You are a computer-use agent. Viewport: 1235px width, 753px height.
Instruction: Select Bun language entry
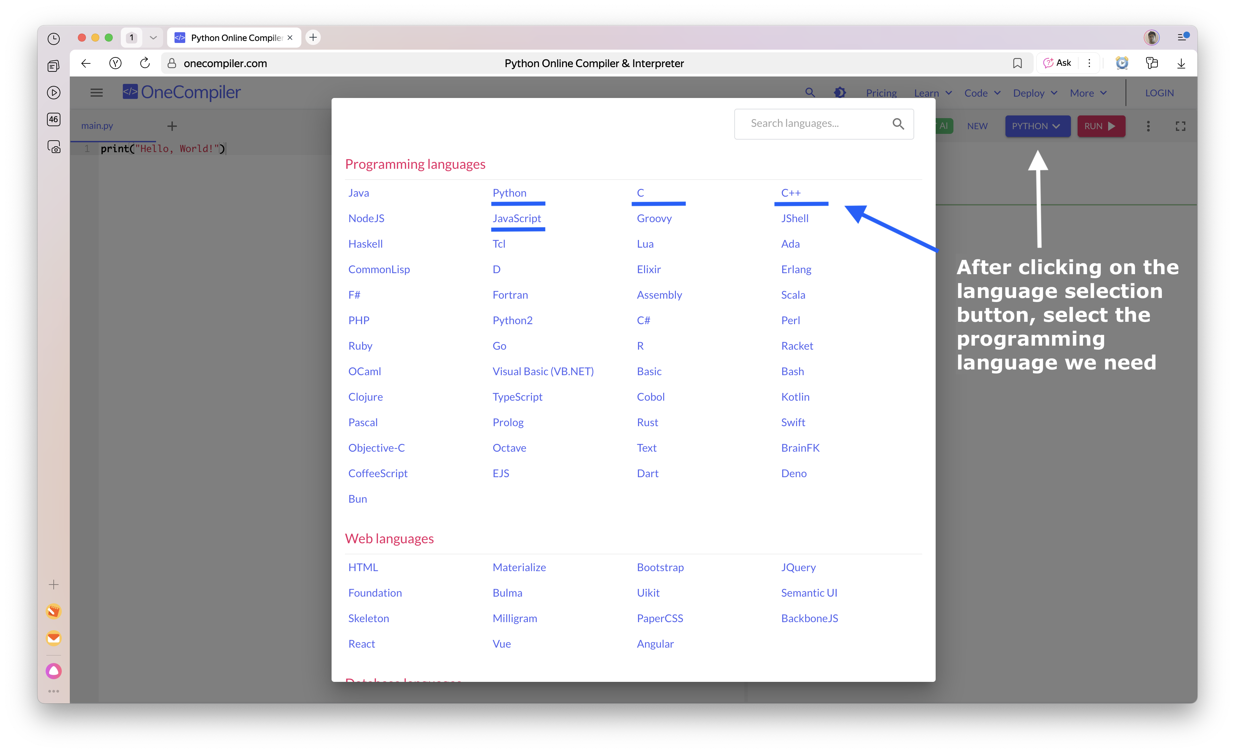pyautogui.click(x=357, y=499)
